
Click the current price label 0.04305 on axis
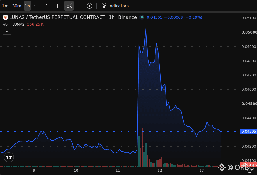(x=248, y=132)
